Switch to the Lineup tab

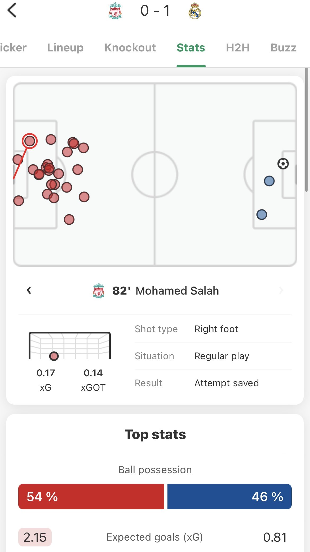point(65,48)
